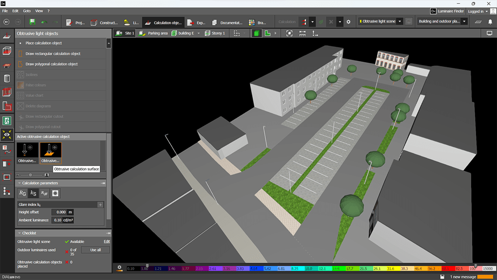
Task: Adjust the thumbnail size slider
Action: pyautogui.click(x=30, y=175)
